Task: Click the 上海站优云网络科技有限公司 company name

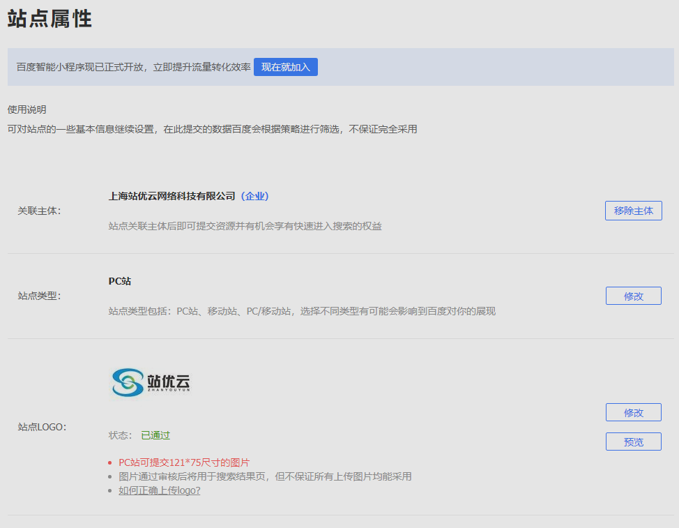Action: click(172, 196)
